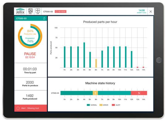The image size is (167, 121).
Task: Click the Machine state history title
Action: pos(100,83)
